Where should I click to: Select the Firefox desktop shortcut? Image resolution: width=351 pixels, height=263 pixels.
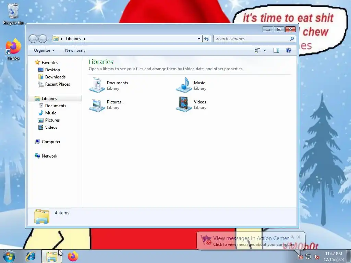13,49
